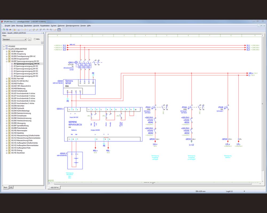The width and height of the screenshot is (267, 213).
Task: Enable the Aktiv checkbox in the filter area
Action: pos(35,39)
